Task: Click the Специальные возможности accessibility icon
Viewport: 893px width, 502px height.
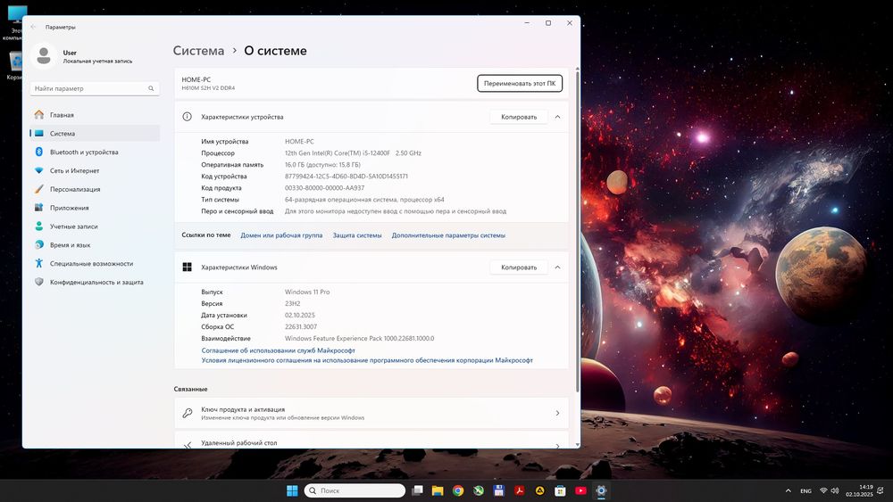Action: 38,263
